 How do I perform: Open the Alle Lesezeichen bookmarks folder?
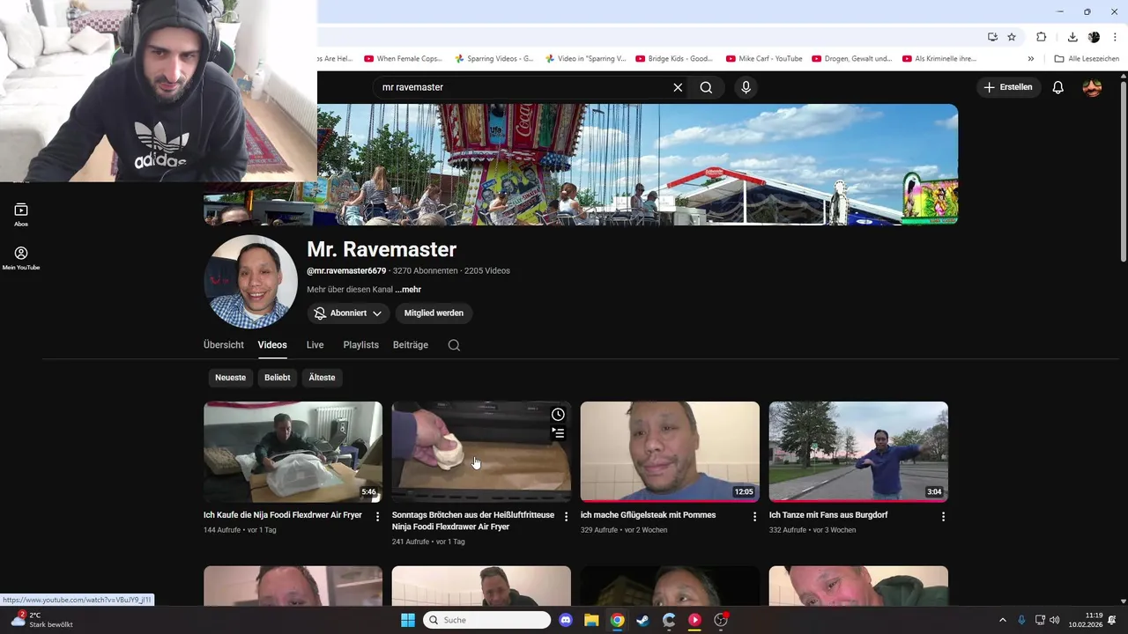[1087, 59]
